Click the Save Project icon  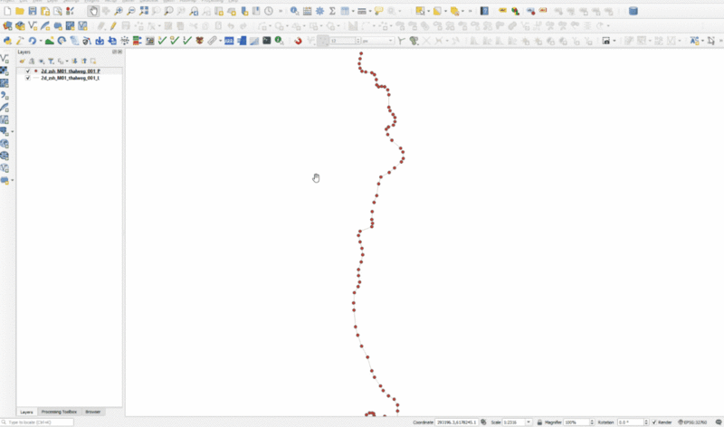click(33, 11)
